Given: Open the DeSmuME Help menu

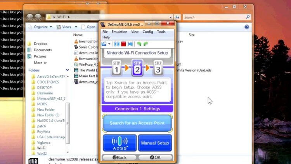Looking at the screenshot, I should [106, 37].
